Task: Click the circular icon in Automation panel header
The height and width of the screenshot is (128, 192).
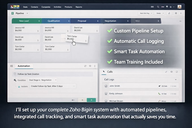Action: 90,66
